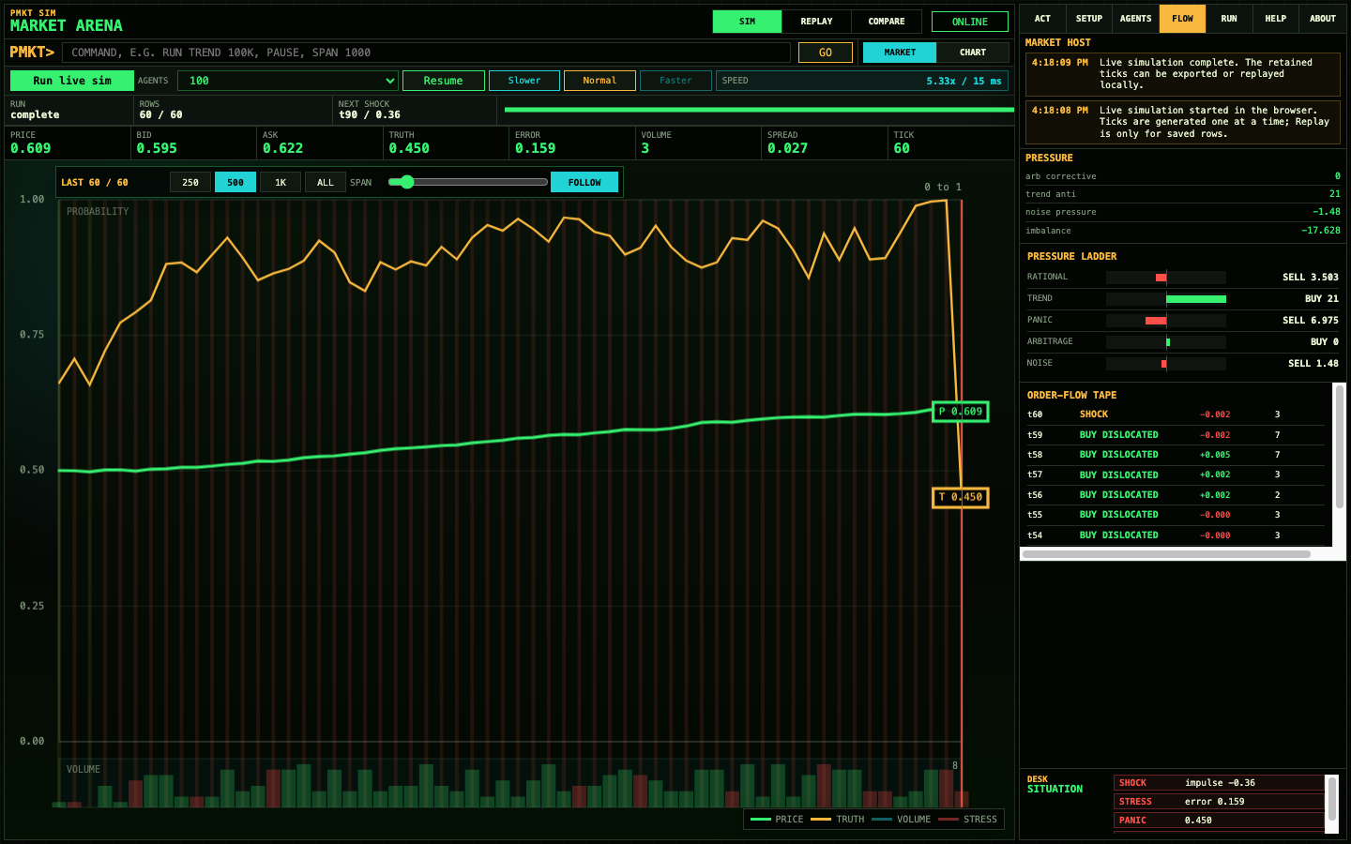Open the COMPARE mode tab
The width and height of the screenshot is (1351, 844).
887,22
